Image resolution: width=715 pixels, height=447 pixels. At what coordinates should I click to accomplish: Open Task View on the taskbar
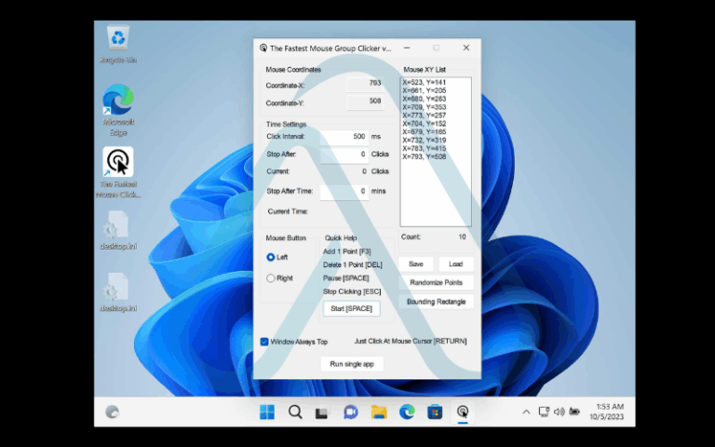point(321,413)
